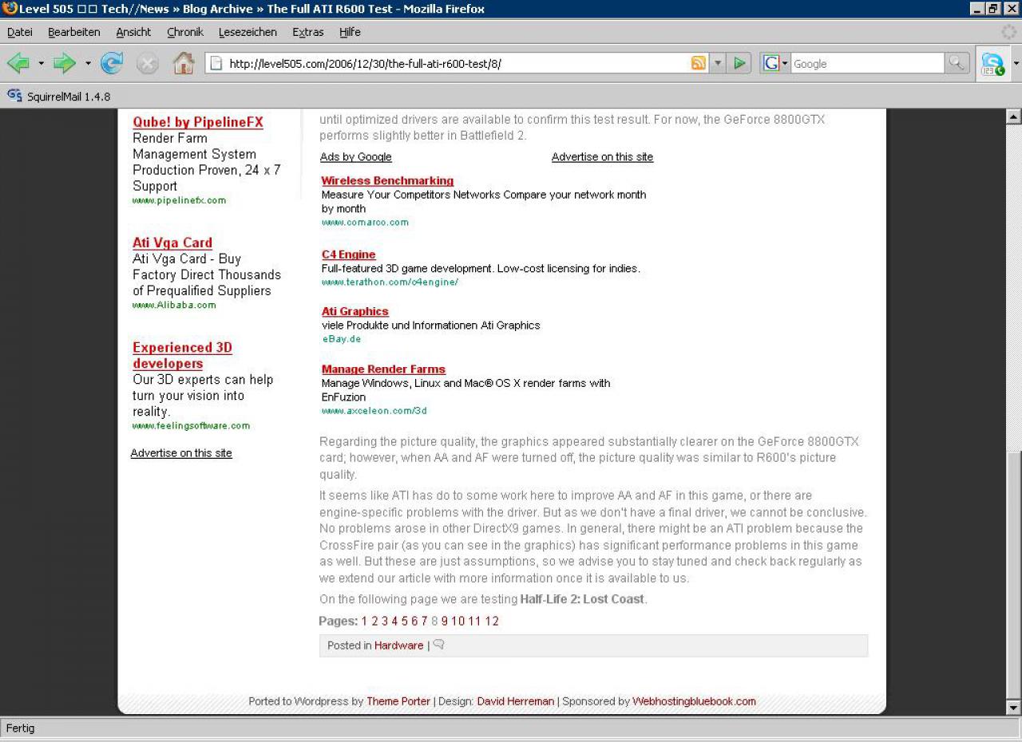
Task: Click the vertical scrollbar thumb
Action: coord(1014,574)
